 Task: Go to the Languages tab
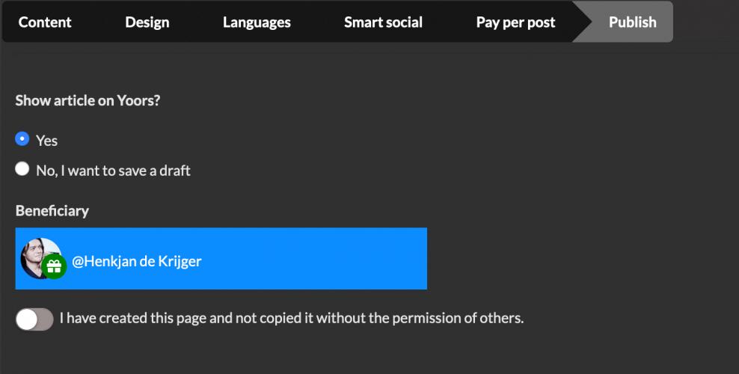(x=257, y=22)
